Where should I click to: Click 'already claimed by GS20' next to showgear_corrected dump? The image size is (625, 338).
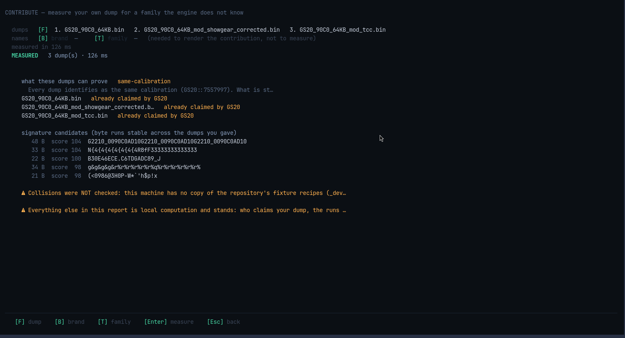pos(202,107)
